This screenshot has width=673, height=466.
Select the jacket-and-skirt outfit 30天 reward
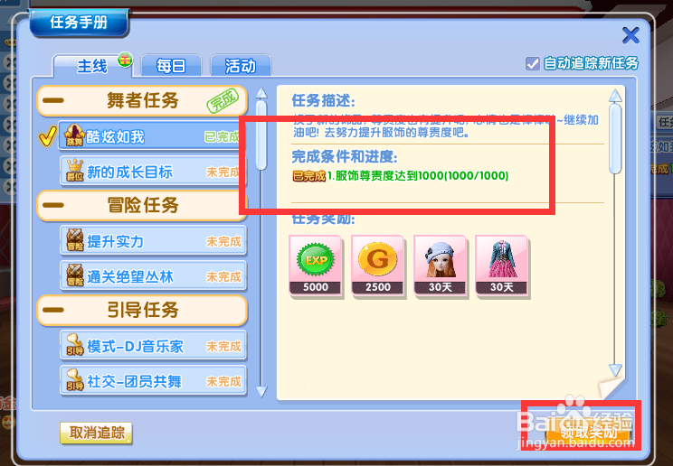(502, 266)
